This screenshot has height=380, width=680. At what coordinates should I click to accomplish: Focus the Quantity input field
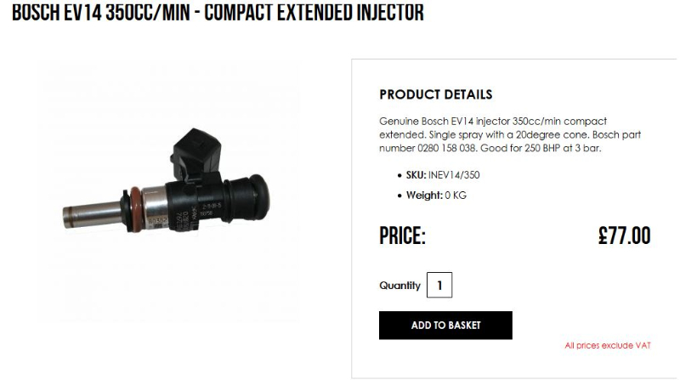pyautogui.click(x=439, y=285)
